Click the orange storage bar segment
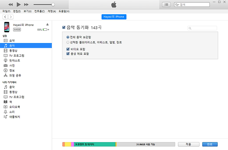The width and height of the screenshot is (228, 150). (64, 144)
